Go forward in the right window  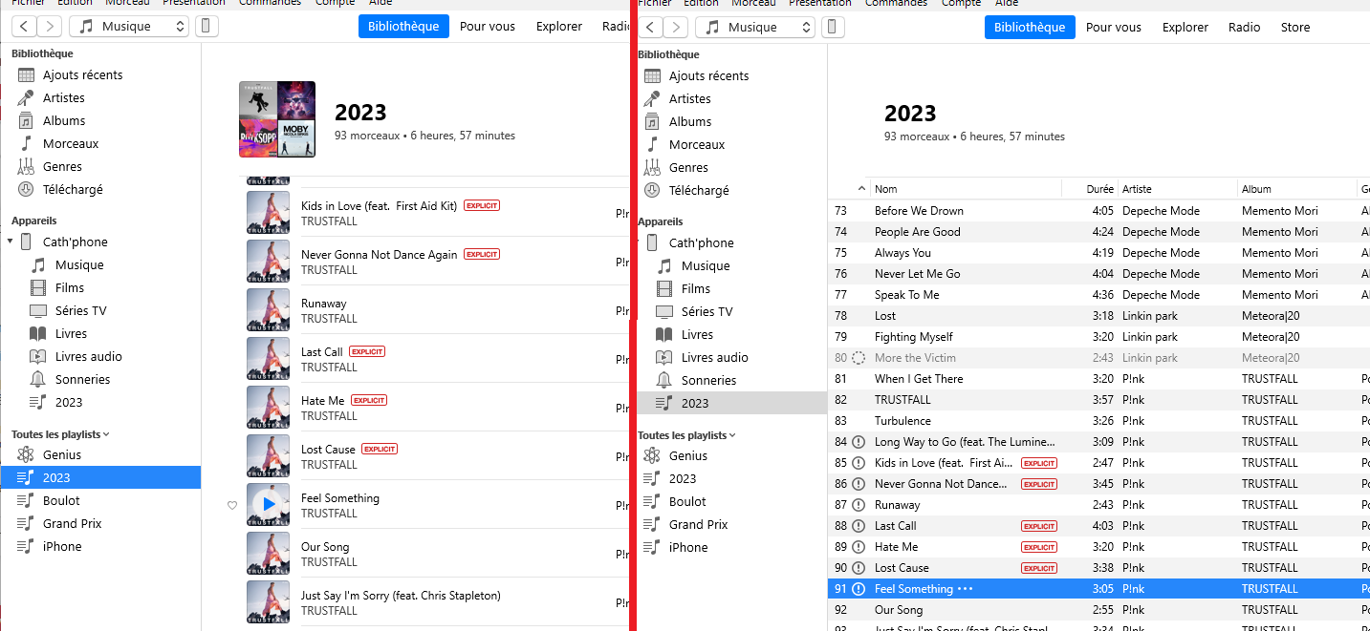(x=676, y=28)
